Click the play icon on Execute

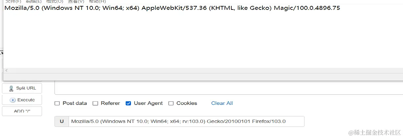[x=13, y=100]
